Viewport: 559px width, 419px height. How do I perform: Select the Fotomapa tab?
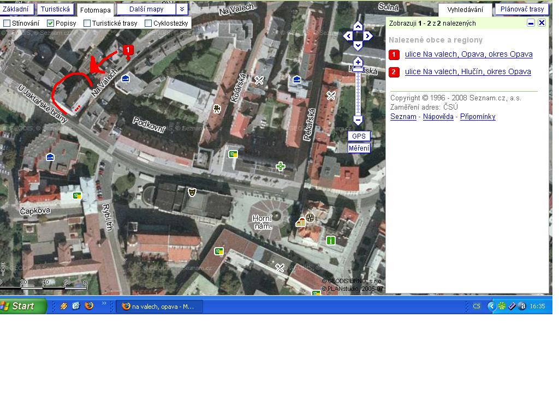(x=96, y=10)
